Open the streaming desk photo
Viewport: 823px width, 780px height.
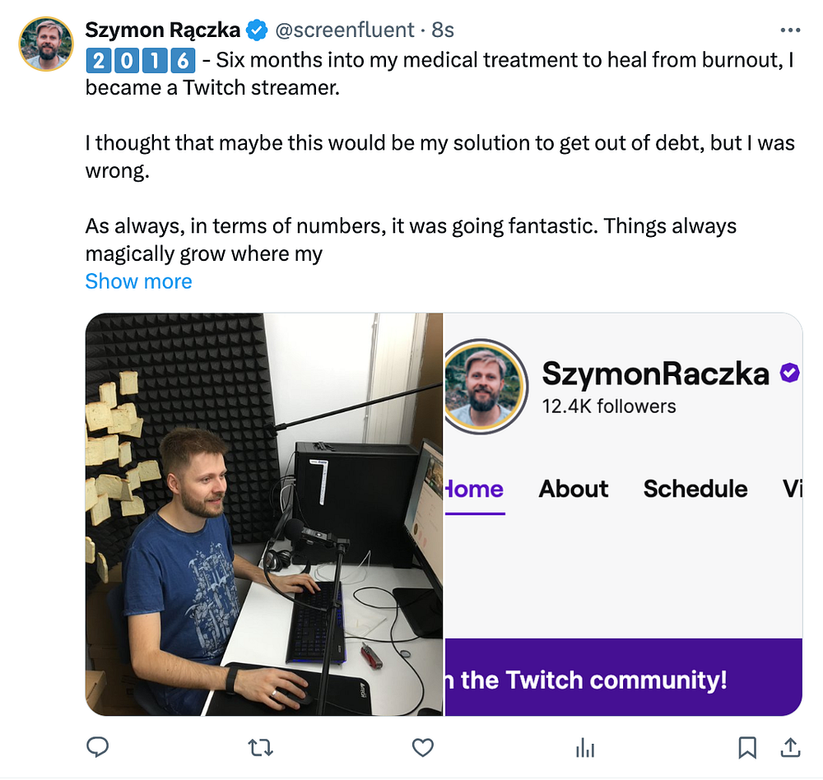point(264,514)
